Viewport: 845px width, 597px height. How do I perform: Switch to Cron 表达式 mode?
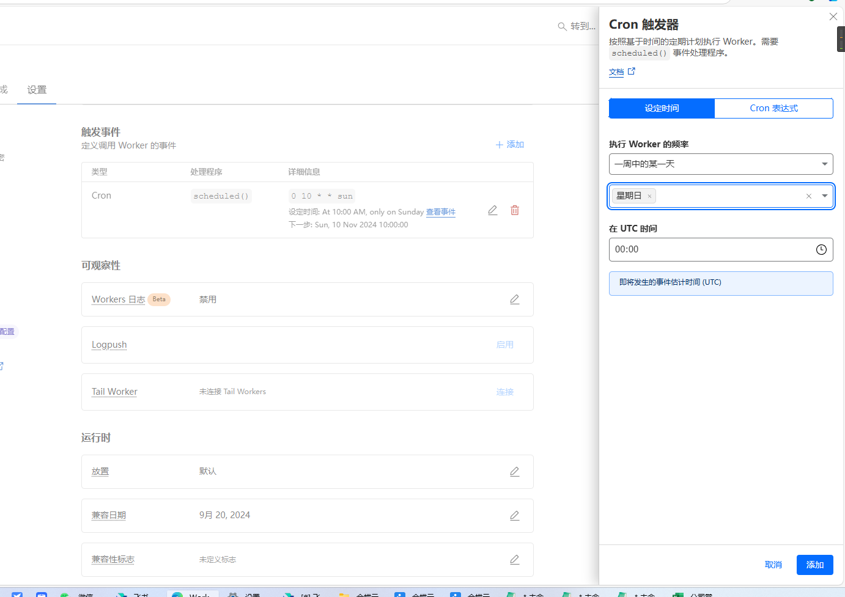pos(773,108)
